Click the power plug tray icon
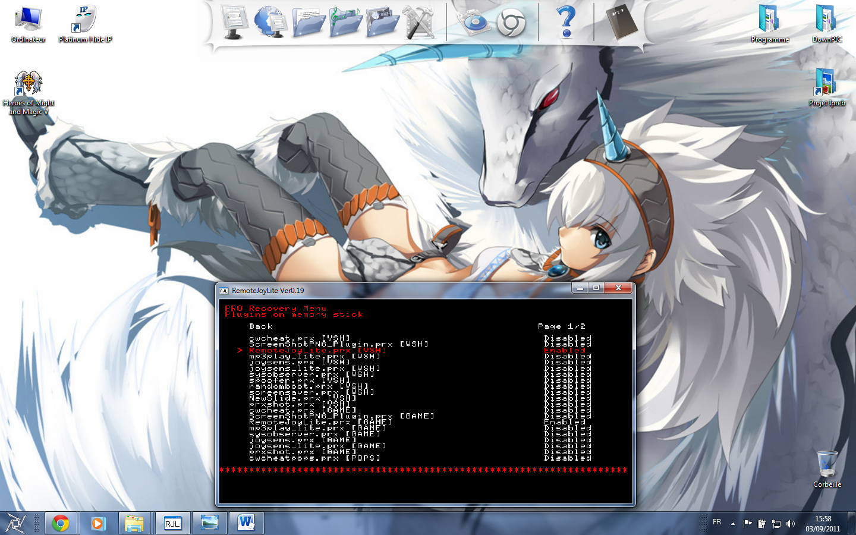Screen dimensions: 856x535 [761, 524]
